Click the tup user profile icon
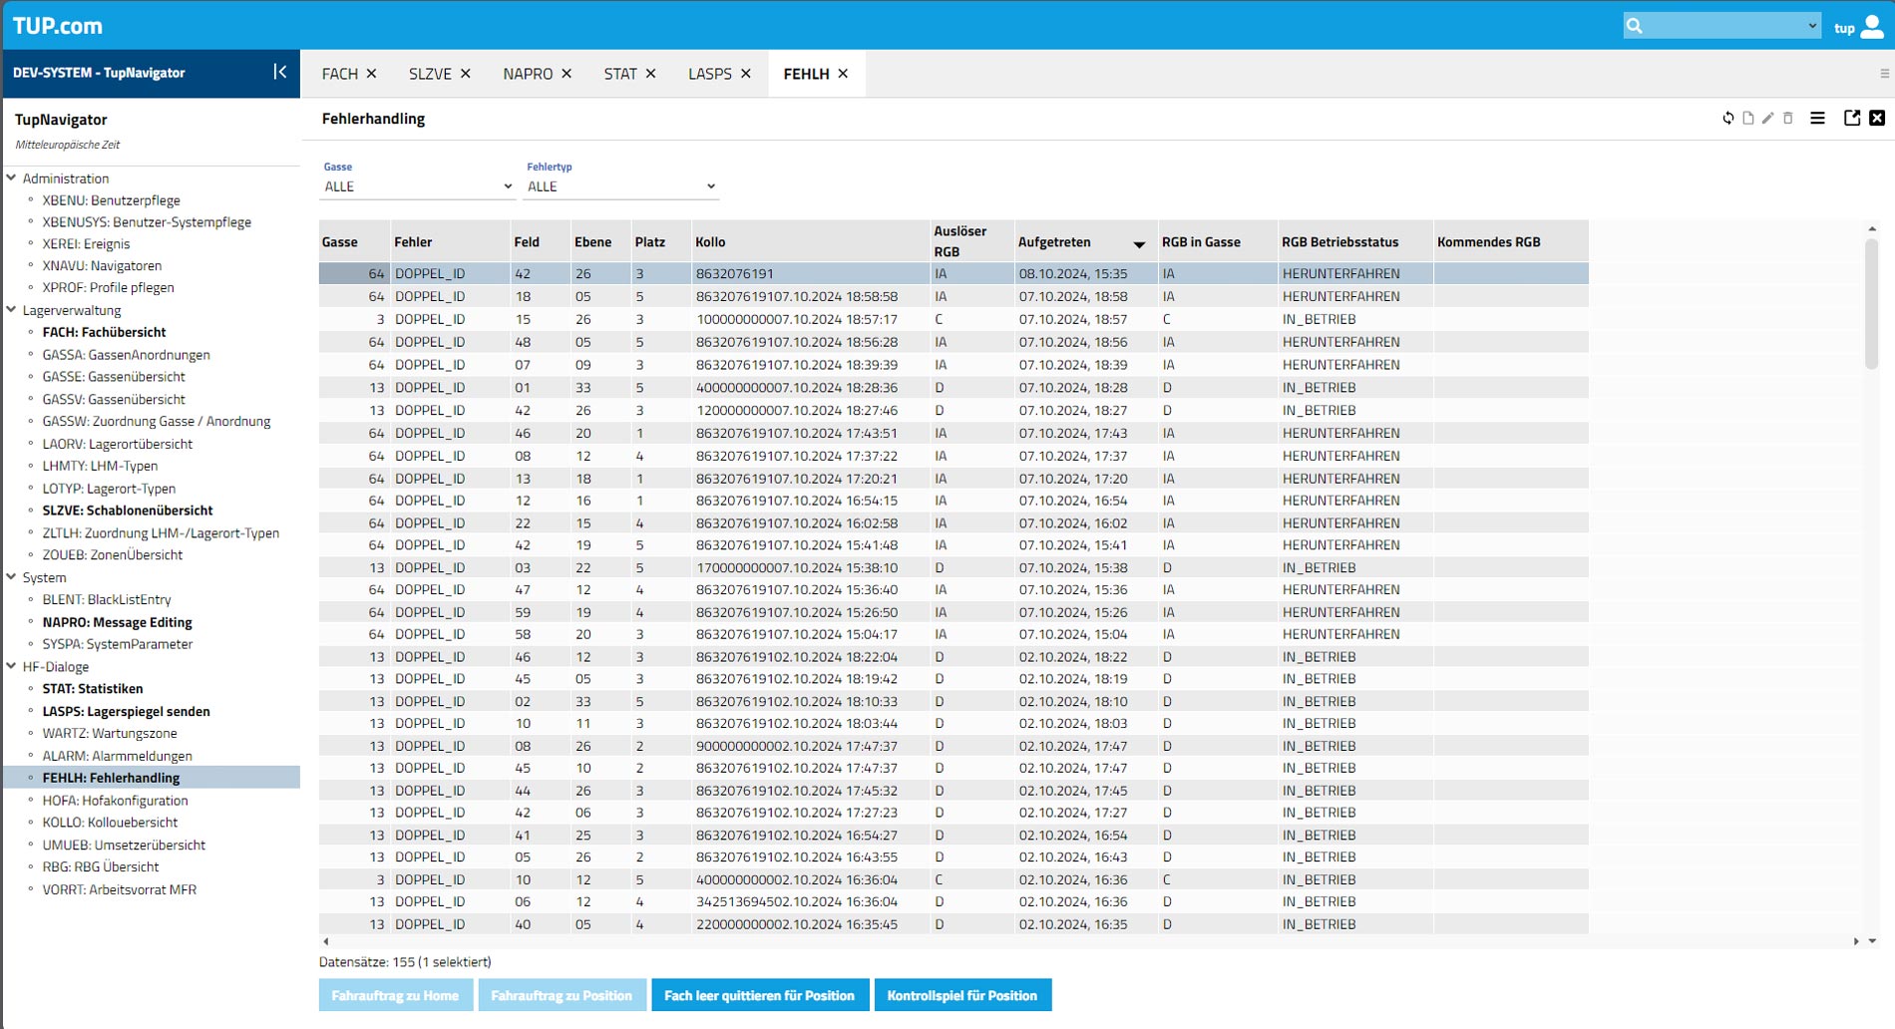 point(1872,27)
